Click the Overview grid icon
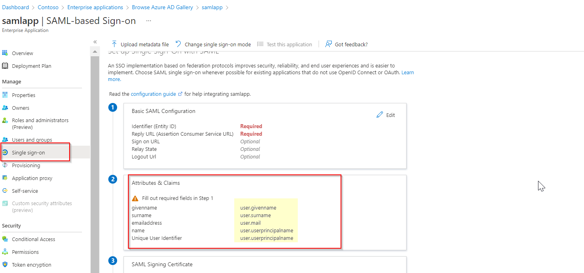The width and height of the screenshot is (584, 273). click(5, 53)
